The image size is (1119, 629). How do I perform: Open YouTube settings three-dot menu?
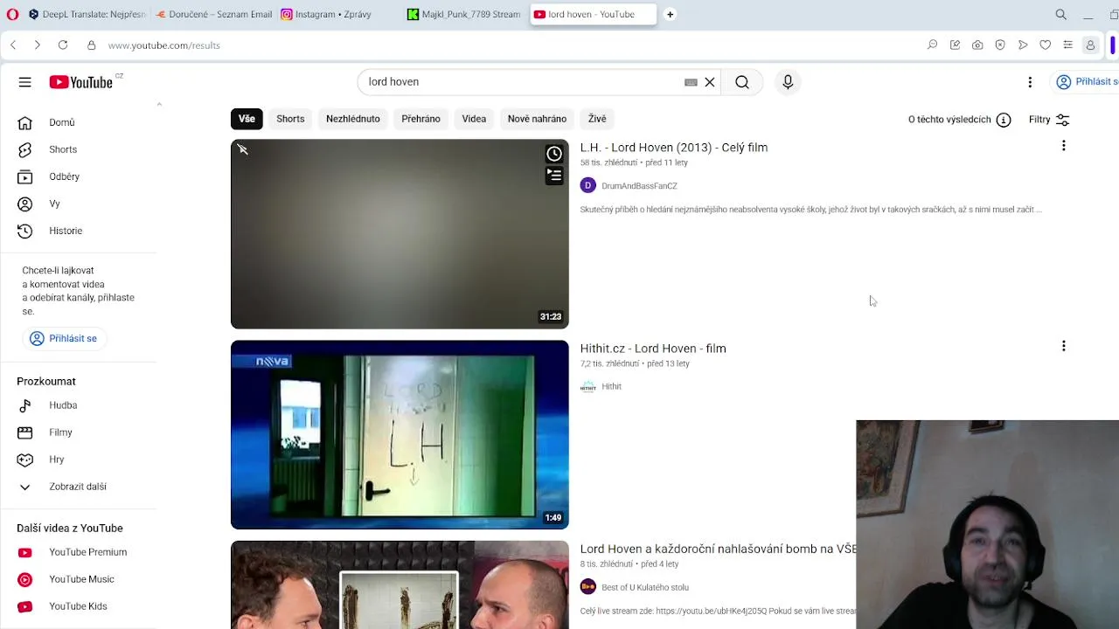pyautogui.click(x=1030, y=82)
